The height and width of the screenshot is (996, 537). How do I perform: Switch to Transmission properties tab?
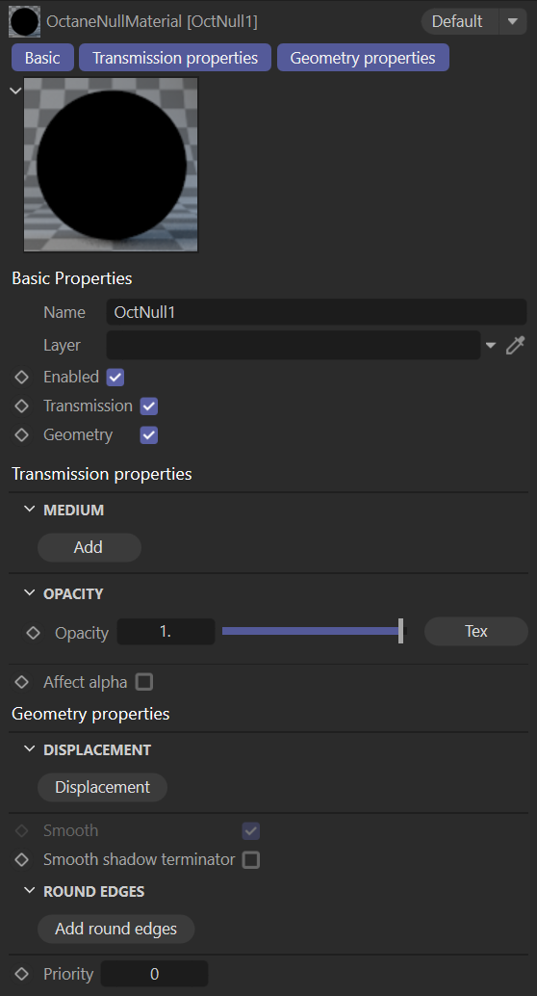click(x=175, y=58)
